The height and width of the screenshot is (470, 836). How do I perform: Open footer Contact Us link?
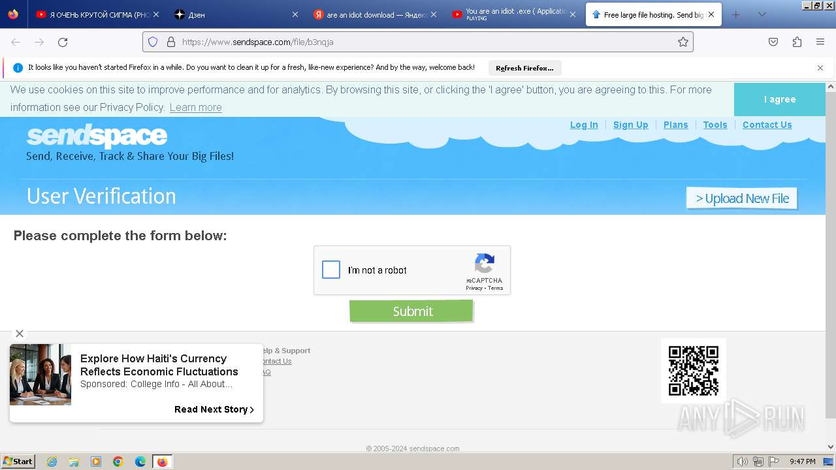click(276, 361)
